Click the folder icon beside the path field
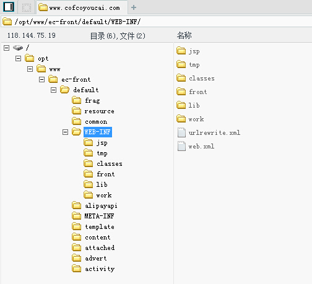Screen dimensions: 312x284 coord(7,22)
